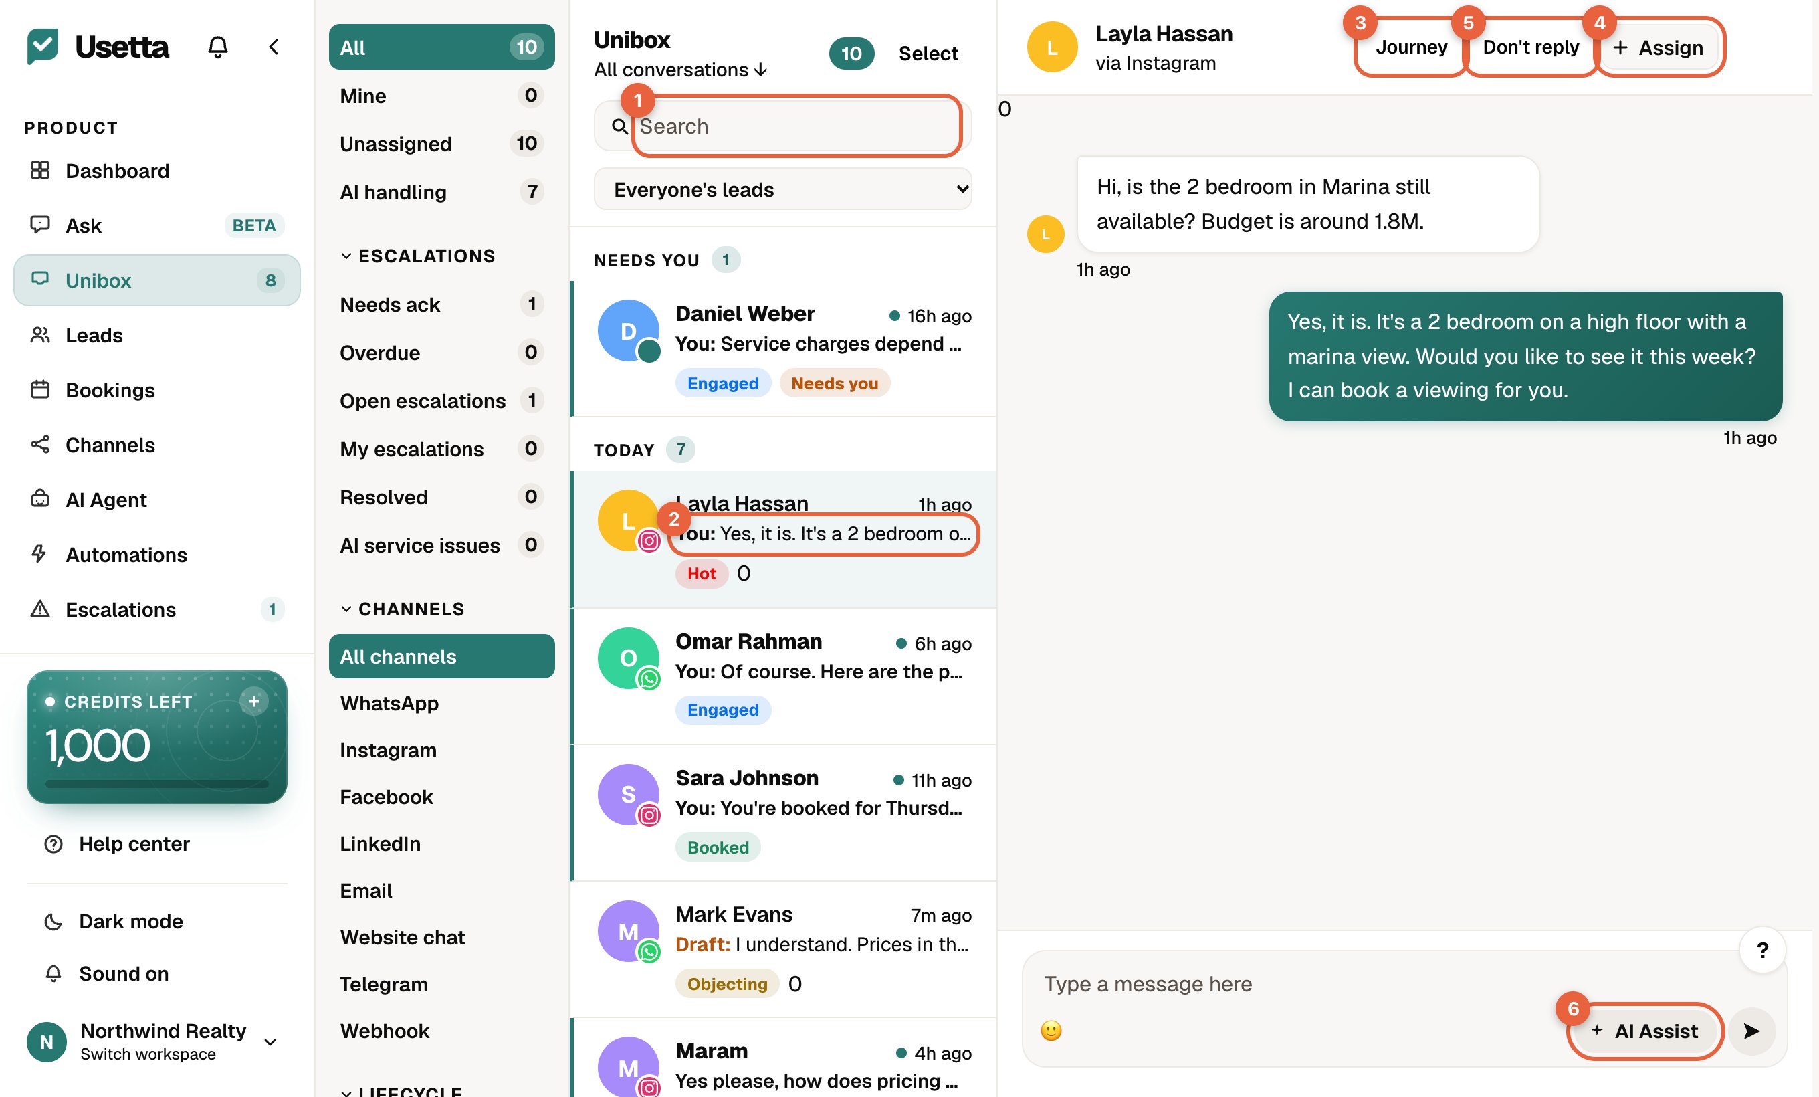
Task: Toggle Sound on setting
Action: coord(156,974)
